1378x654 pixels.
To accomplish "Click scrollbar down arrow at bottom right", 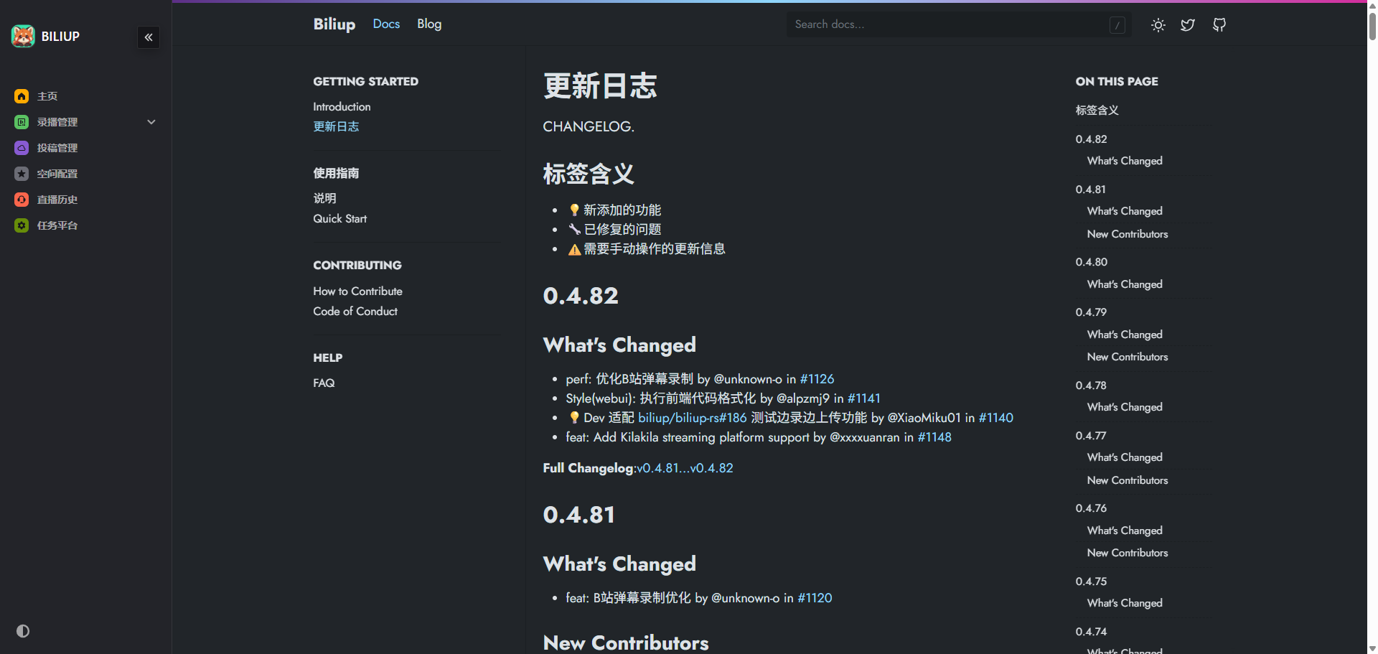I will point(1372,648).
